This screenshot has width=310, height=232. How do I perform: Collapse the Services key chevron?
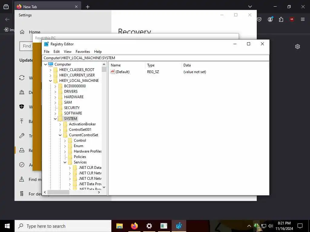65,162
